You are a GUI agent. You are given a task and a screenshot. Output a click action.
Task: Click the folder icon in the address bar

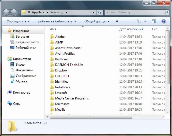point(24,12)
